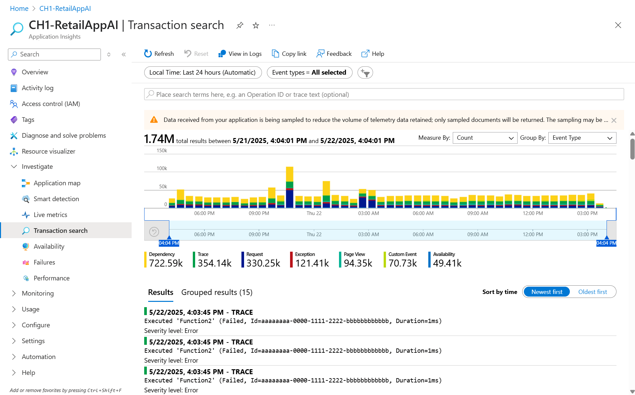Open Live metrics page
Screen dimensions: 635x395
(50, 215)
